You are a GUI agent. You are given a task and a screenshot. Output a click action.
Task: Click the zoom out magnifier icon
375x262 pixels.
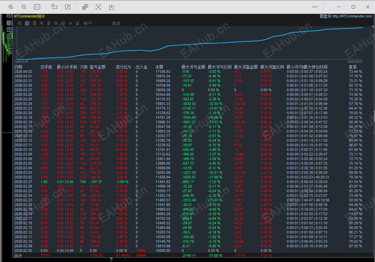24,7
